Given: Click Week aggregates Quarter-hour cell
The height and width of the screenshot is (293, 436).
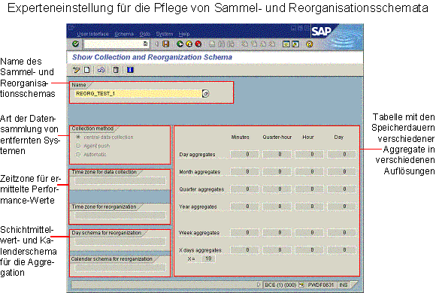Looking at the screenshot, I should pos(277,232).
